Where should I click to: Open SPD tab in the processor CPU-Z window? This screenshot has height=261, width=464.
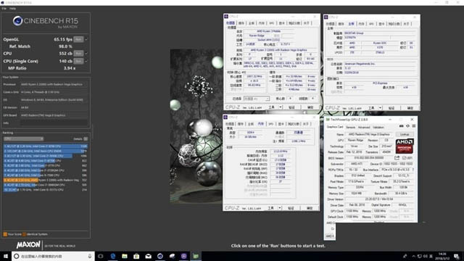coord(272,23)
